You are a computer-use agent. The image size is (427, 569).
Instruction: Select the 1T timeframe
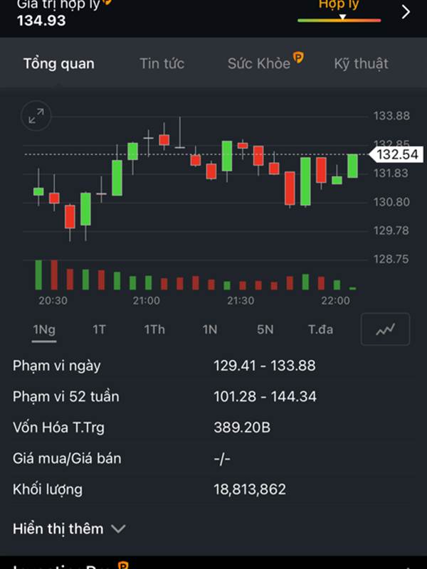99,329
